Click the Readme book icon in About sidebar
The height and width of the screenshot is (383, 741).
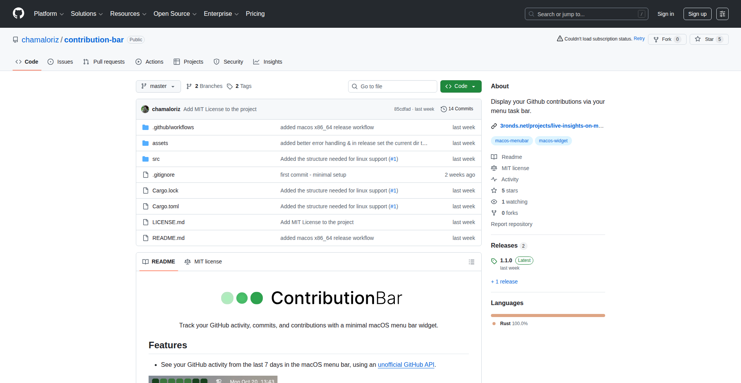494,157
